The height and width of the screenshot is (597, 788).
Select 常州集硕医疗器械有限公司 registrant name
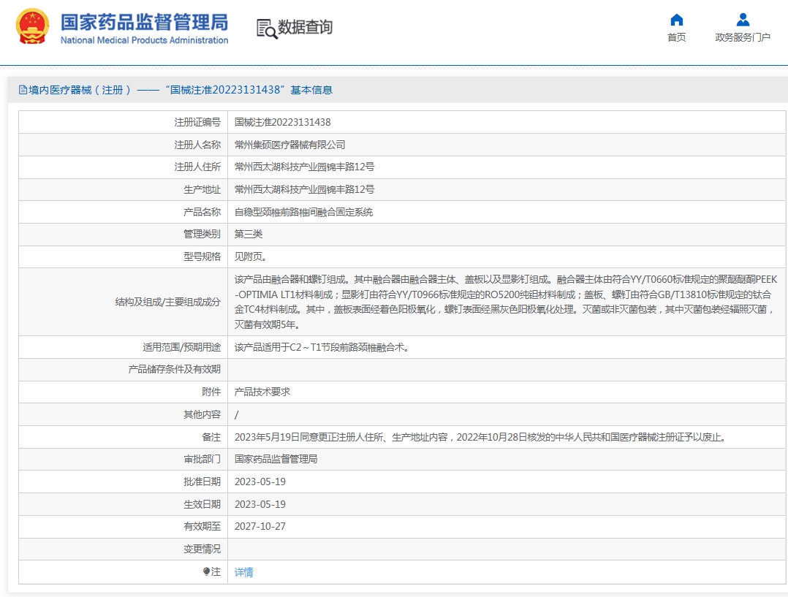coord(290,145)
